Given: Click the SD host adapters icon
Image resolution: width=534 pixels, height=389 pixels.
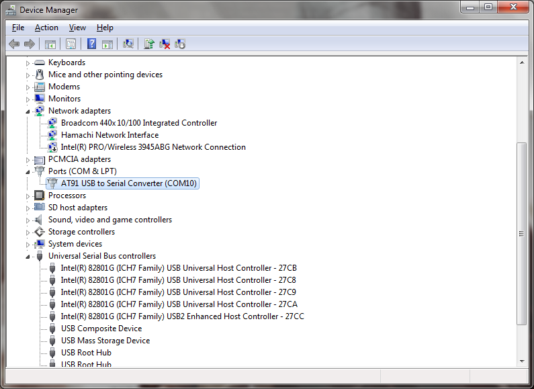Looking at the screenshot, I should pyautogui.click(x=40, y=207).
